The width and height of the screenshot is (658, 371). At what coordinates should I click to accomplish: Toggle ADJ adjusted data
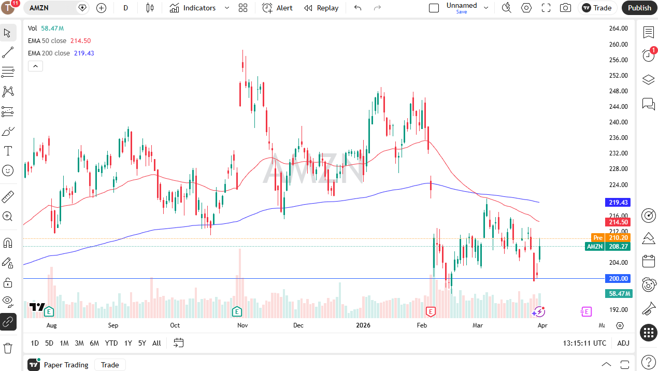point(623,343)
